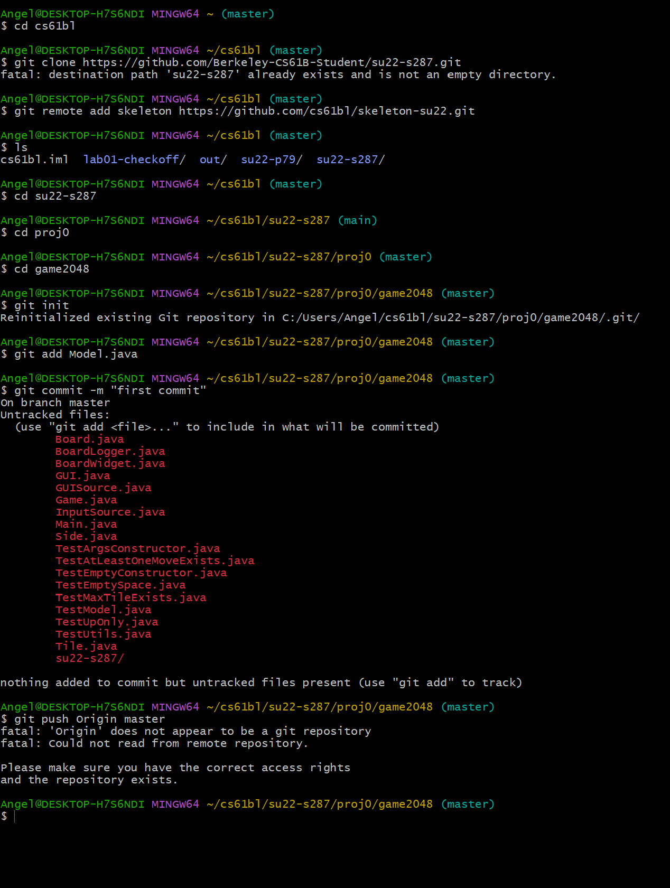This screenshot has width=670, height=888.
Task: Click the su22-p79/ directory name
Action: [272, 160]
